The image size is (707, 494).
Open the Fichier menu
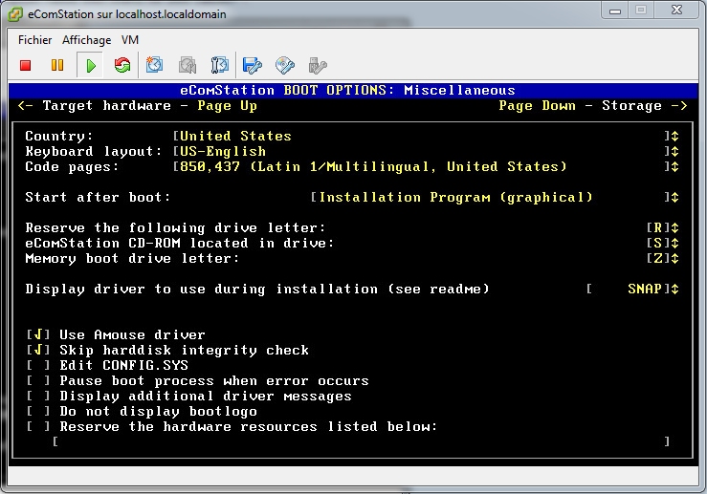(x=35, y=40)
